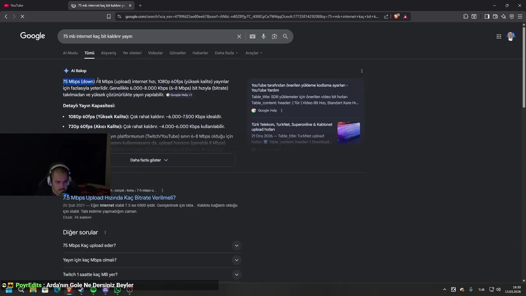This screenshot has height=296, width=526.
Task: Stop loading the page
Action: [x=22, y=16]
